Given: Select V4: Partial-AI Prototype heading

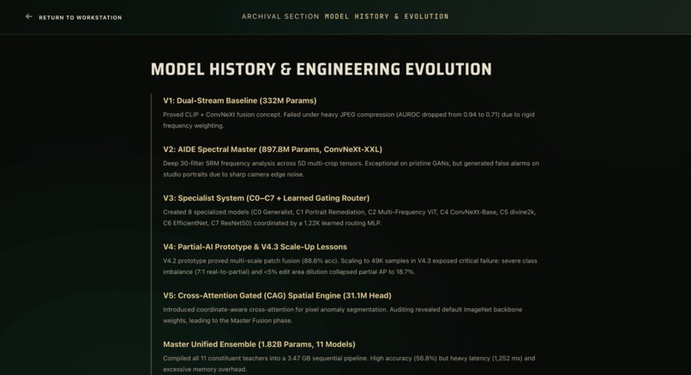Looking at the screenshot, I should point(255,246).
